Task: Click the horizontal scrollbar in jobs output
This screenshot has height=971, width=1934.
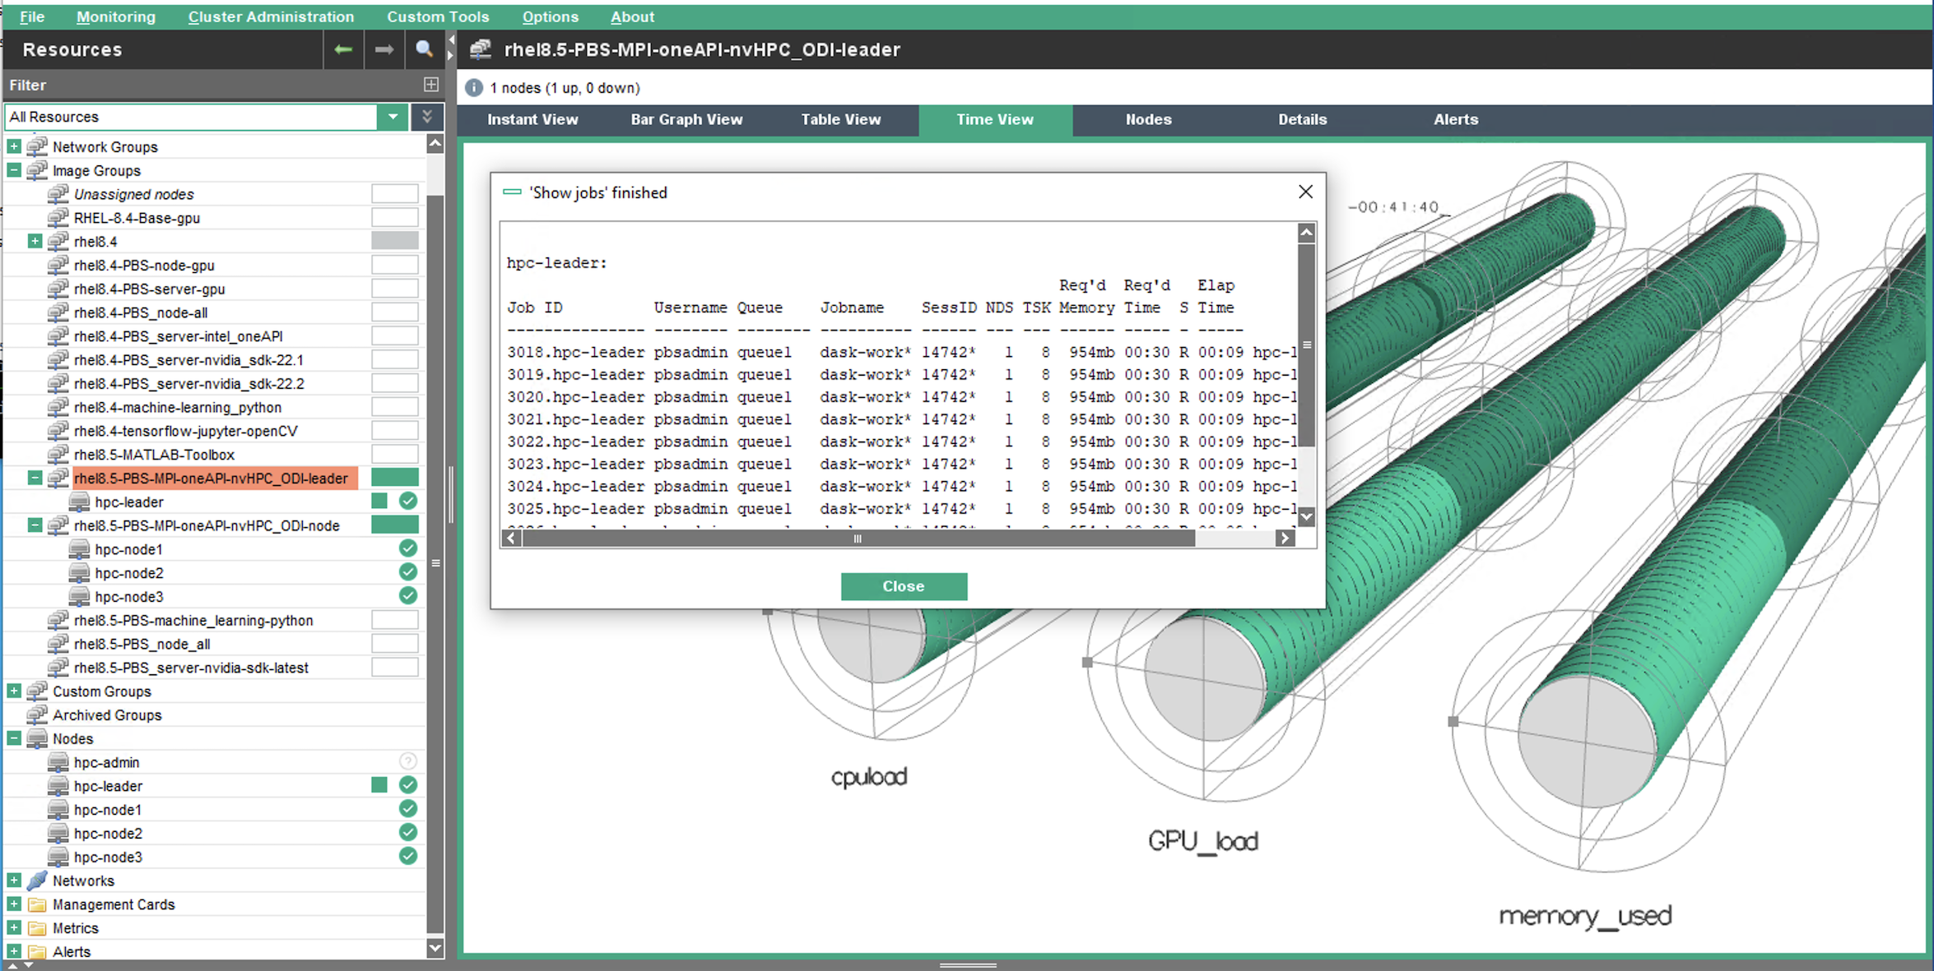Action: click(x=858, y=539)
